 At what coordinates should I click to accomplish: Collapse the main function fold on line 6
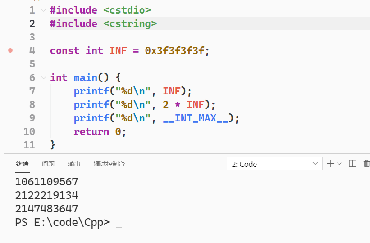[x=43, y=77]
